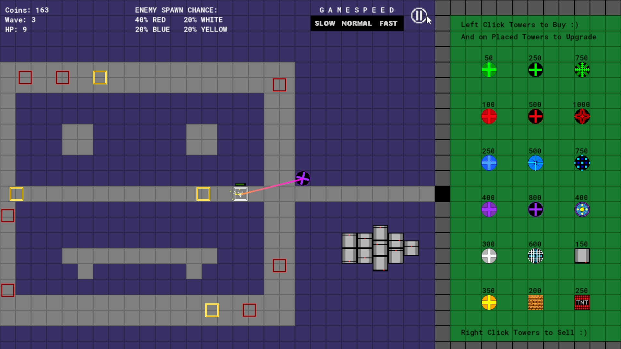Viewport: 621px width, 349px height.
Task: Select the 250-coin TNT tower
Action: (582, 303)
